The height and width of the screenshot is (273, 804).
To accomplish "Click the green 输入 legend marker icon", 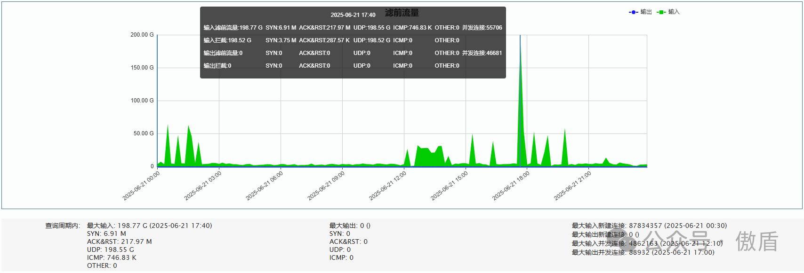I will point(661,12).
